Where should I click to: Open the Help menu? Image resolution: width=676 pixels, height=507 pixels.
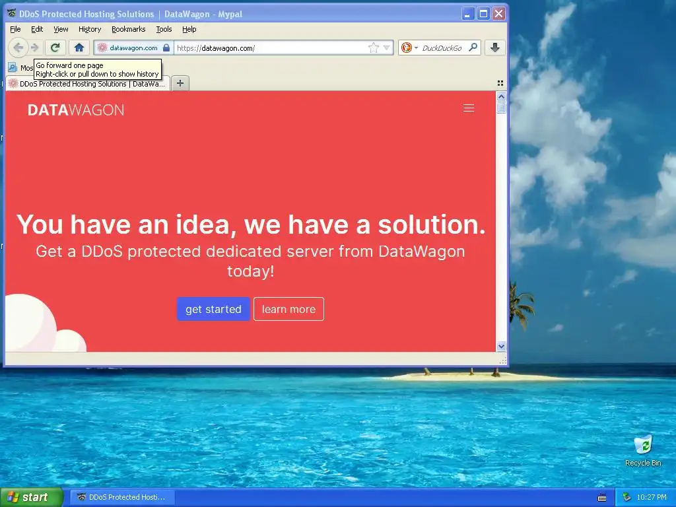pyautogui.click(x=189, y=29)
